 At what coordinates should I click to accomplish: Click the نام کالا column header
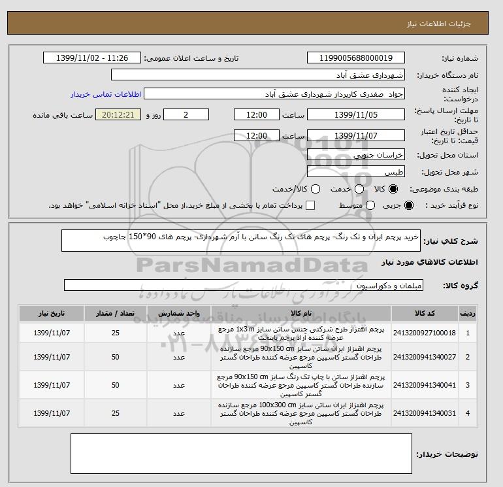301,313
